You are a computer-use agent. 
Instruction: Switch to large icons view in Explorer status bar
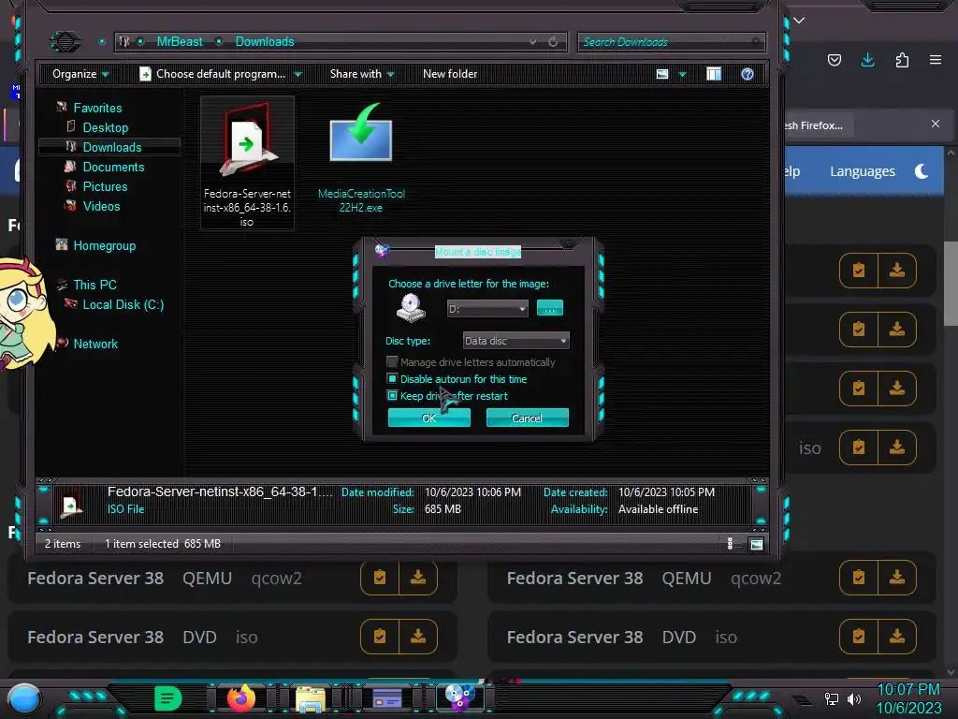click(756, 544)
